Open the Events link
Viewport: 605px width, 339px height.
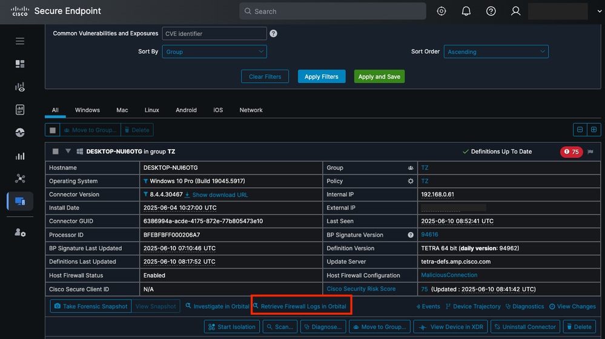[x=428, y=306]
